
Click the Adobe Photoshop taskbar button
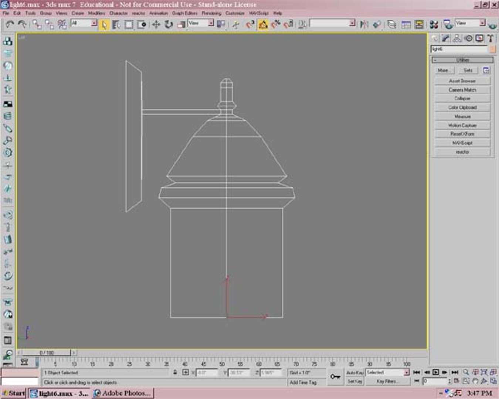point(123,393)
